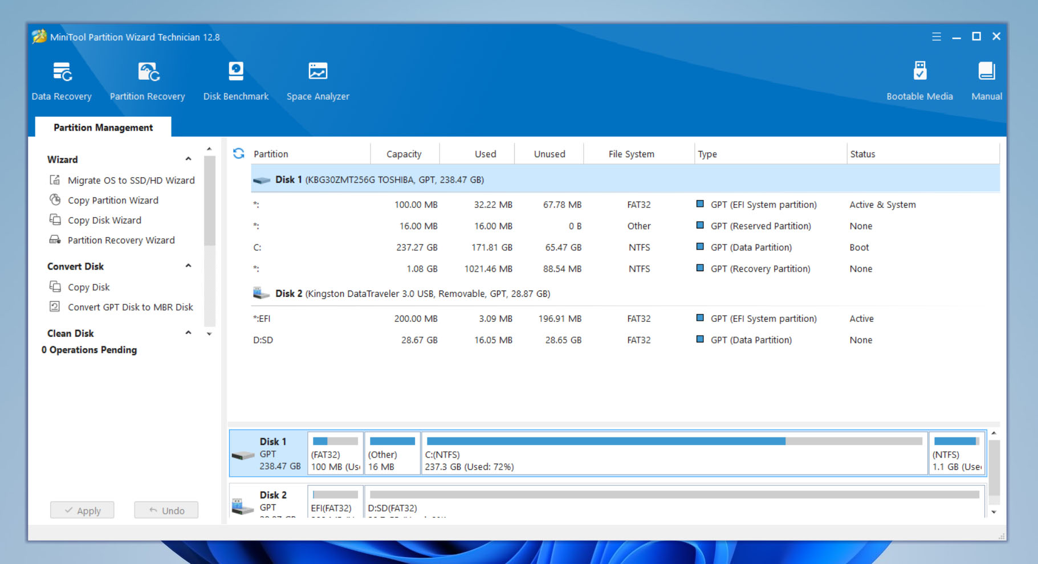This screenshot has width=1038, height=564.
Task: Click the Apply button
Action: (82, 510)
